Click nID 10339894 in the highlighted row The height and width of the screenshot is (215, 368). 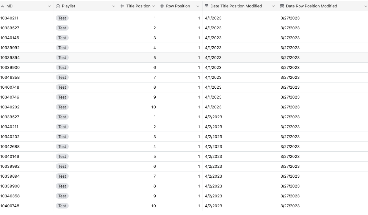coord(10,58)
